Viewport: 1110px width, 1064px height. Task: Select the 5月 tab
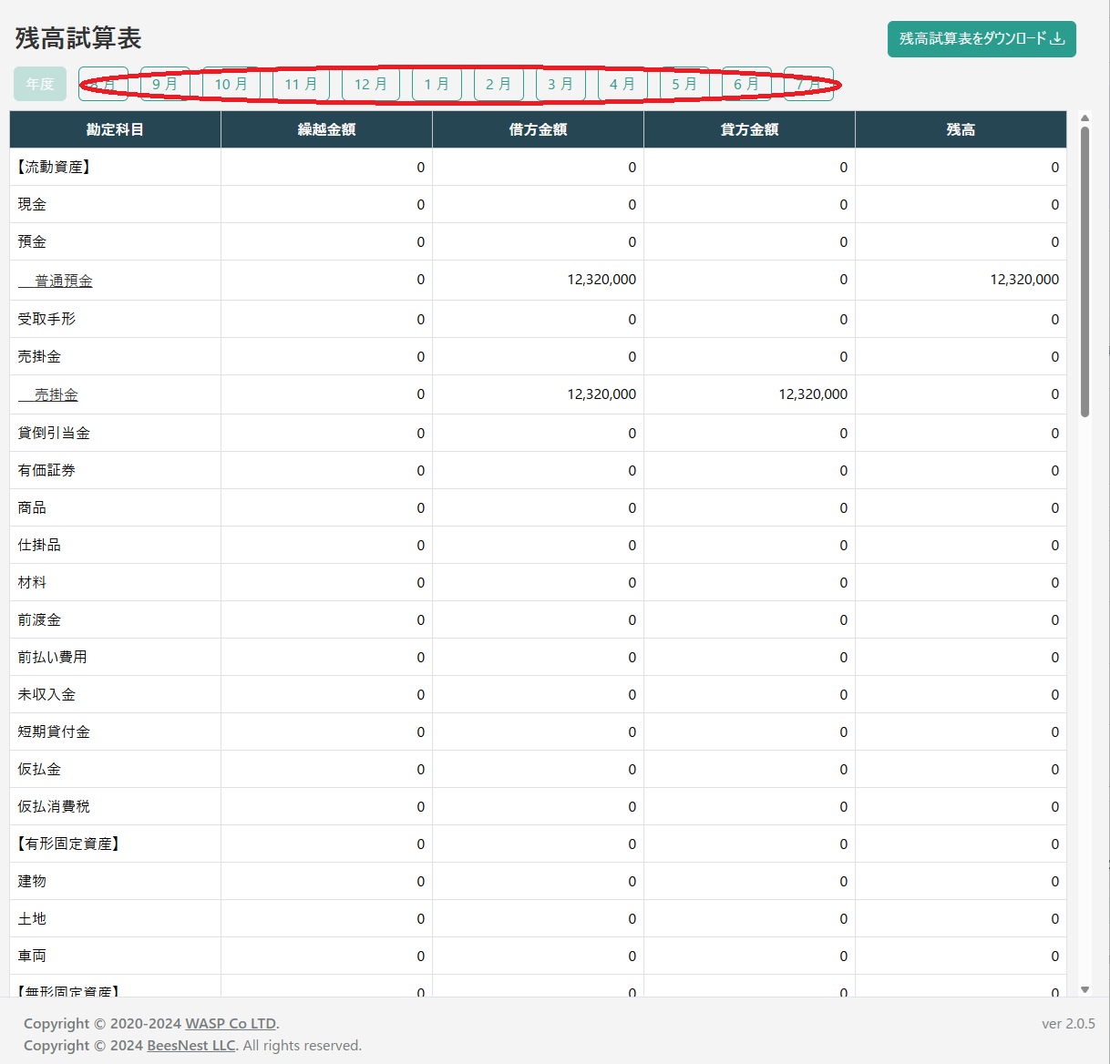point(684,84)
